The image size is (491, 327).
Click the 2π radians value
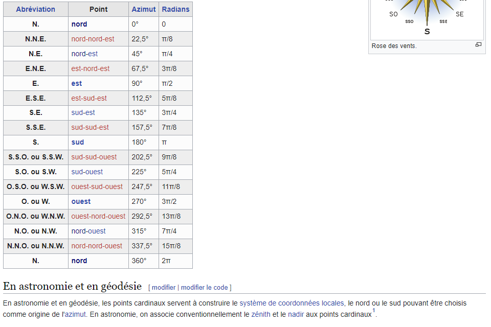click(x=166, y=261)
